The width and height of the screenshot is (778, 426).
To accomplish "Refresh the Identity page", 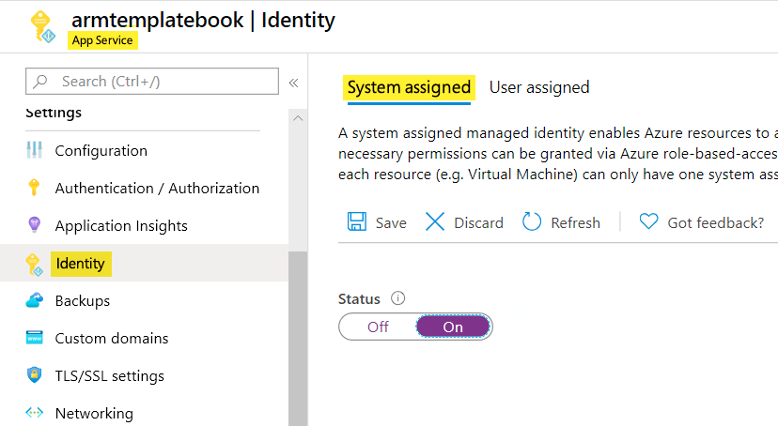I will pos(561,222).
